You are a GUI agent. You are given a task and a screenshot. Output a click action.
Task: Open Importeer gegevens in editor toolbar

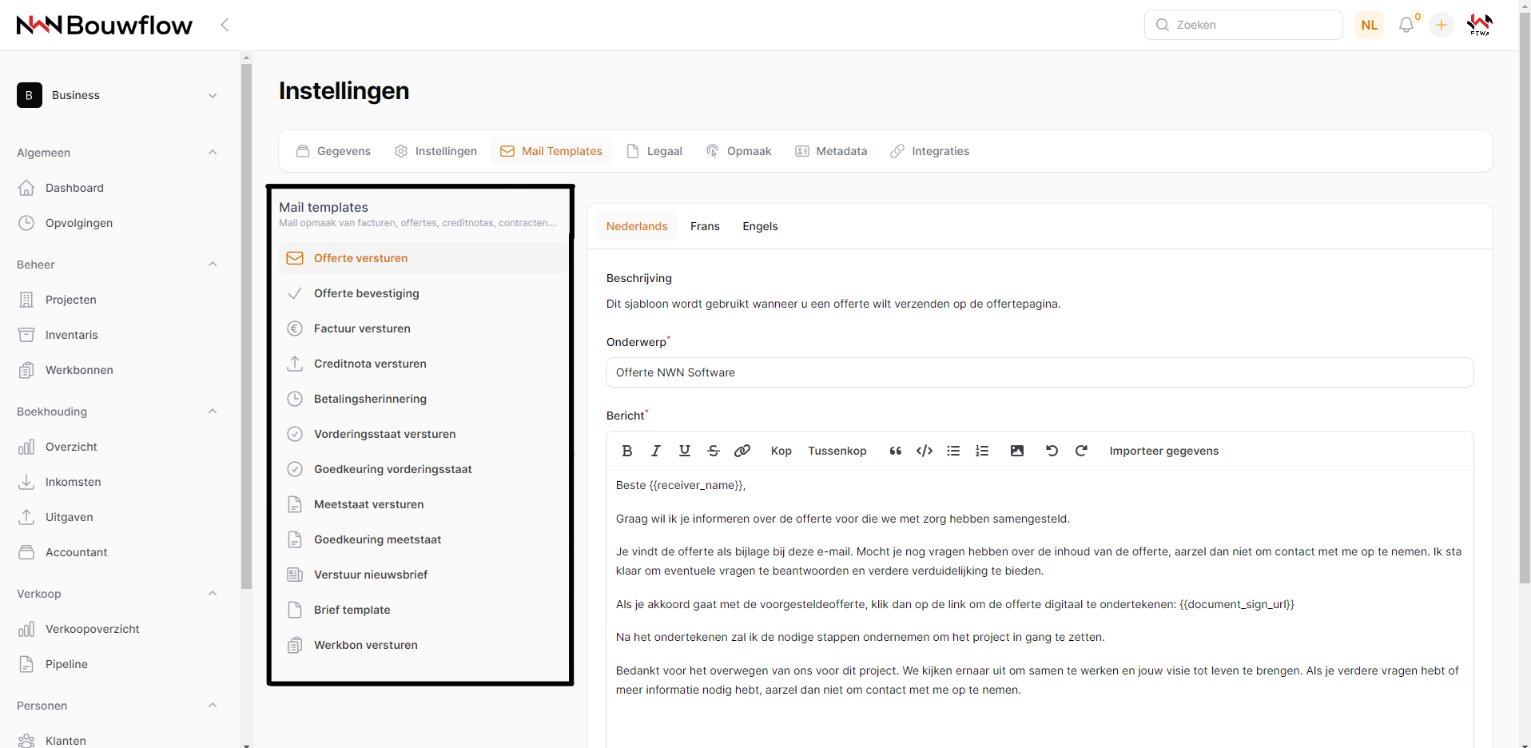(1163, 451)
